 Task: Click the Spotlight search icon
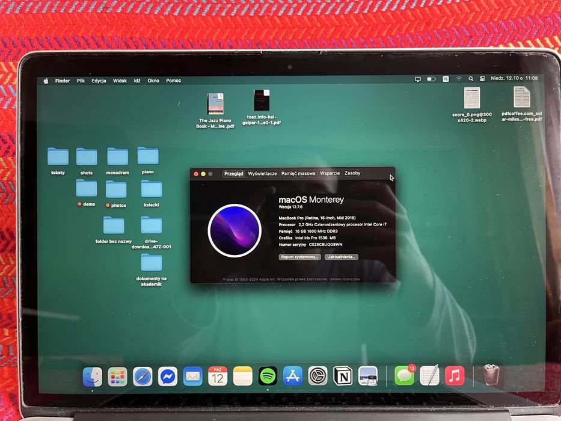pos(471,78)
